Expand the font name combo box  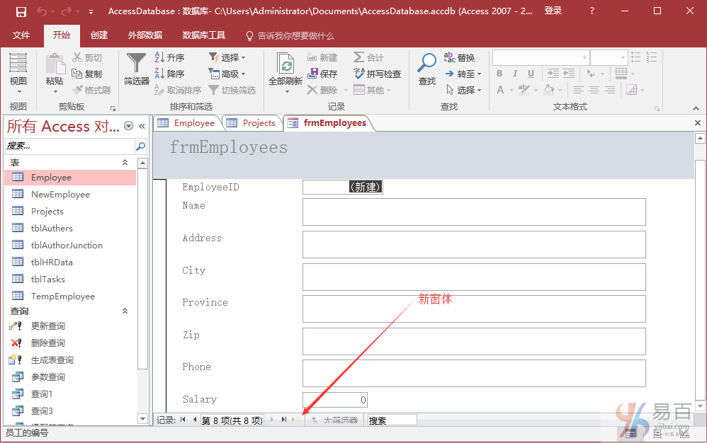(584, 57)
